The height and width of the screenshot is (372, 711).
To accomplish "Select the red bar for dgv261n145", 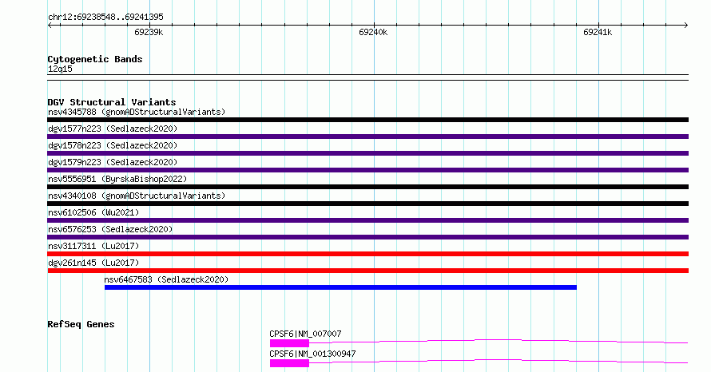I will [367, 271].
